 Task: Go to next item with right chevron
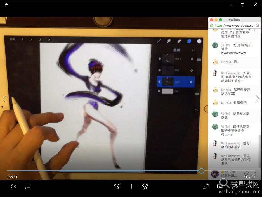pyautogui.click(x=258, y=99)
